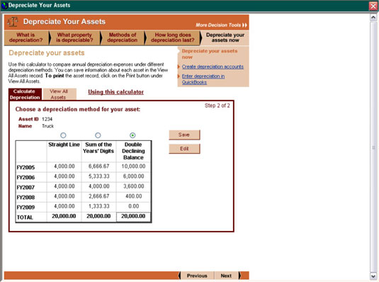The width and height of the screenshot is (379, 282).
Task: Click the 6,666.67 value in FY2005 row
Action: [99, 167]
